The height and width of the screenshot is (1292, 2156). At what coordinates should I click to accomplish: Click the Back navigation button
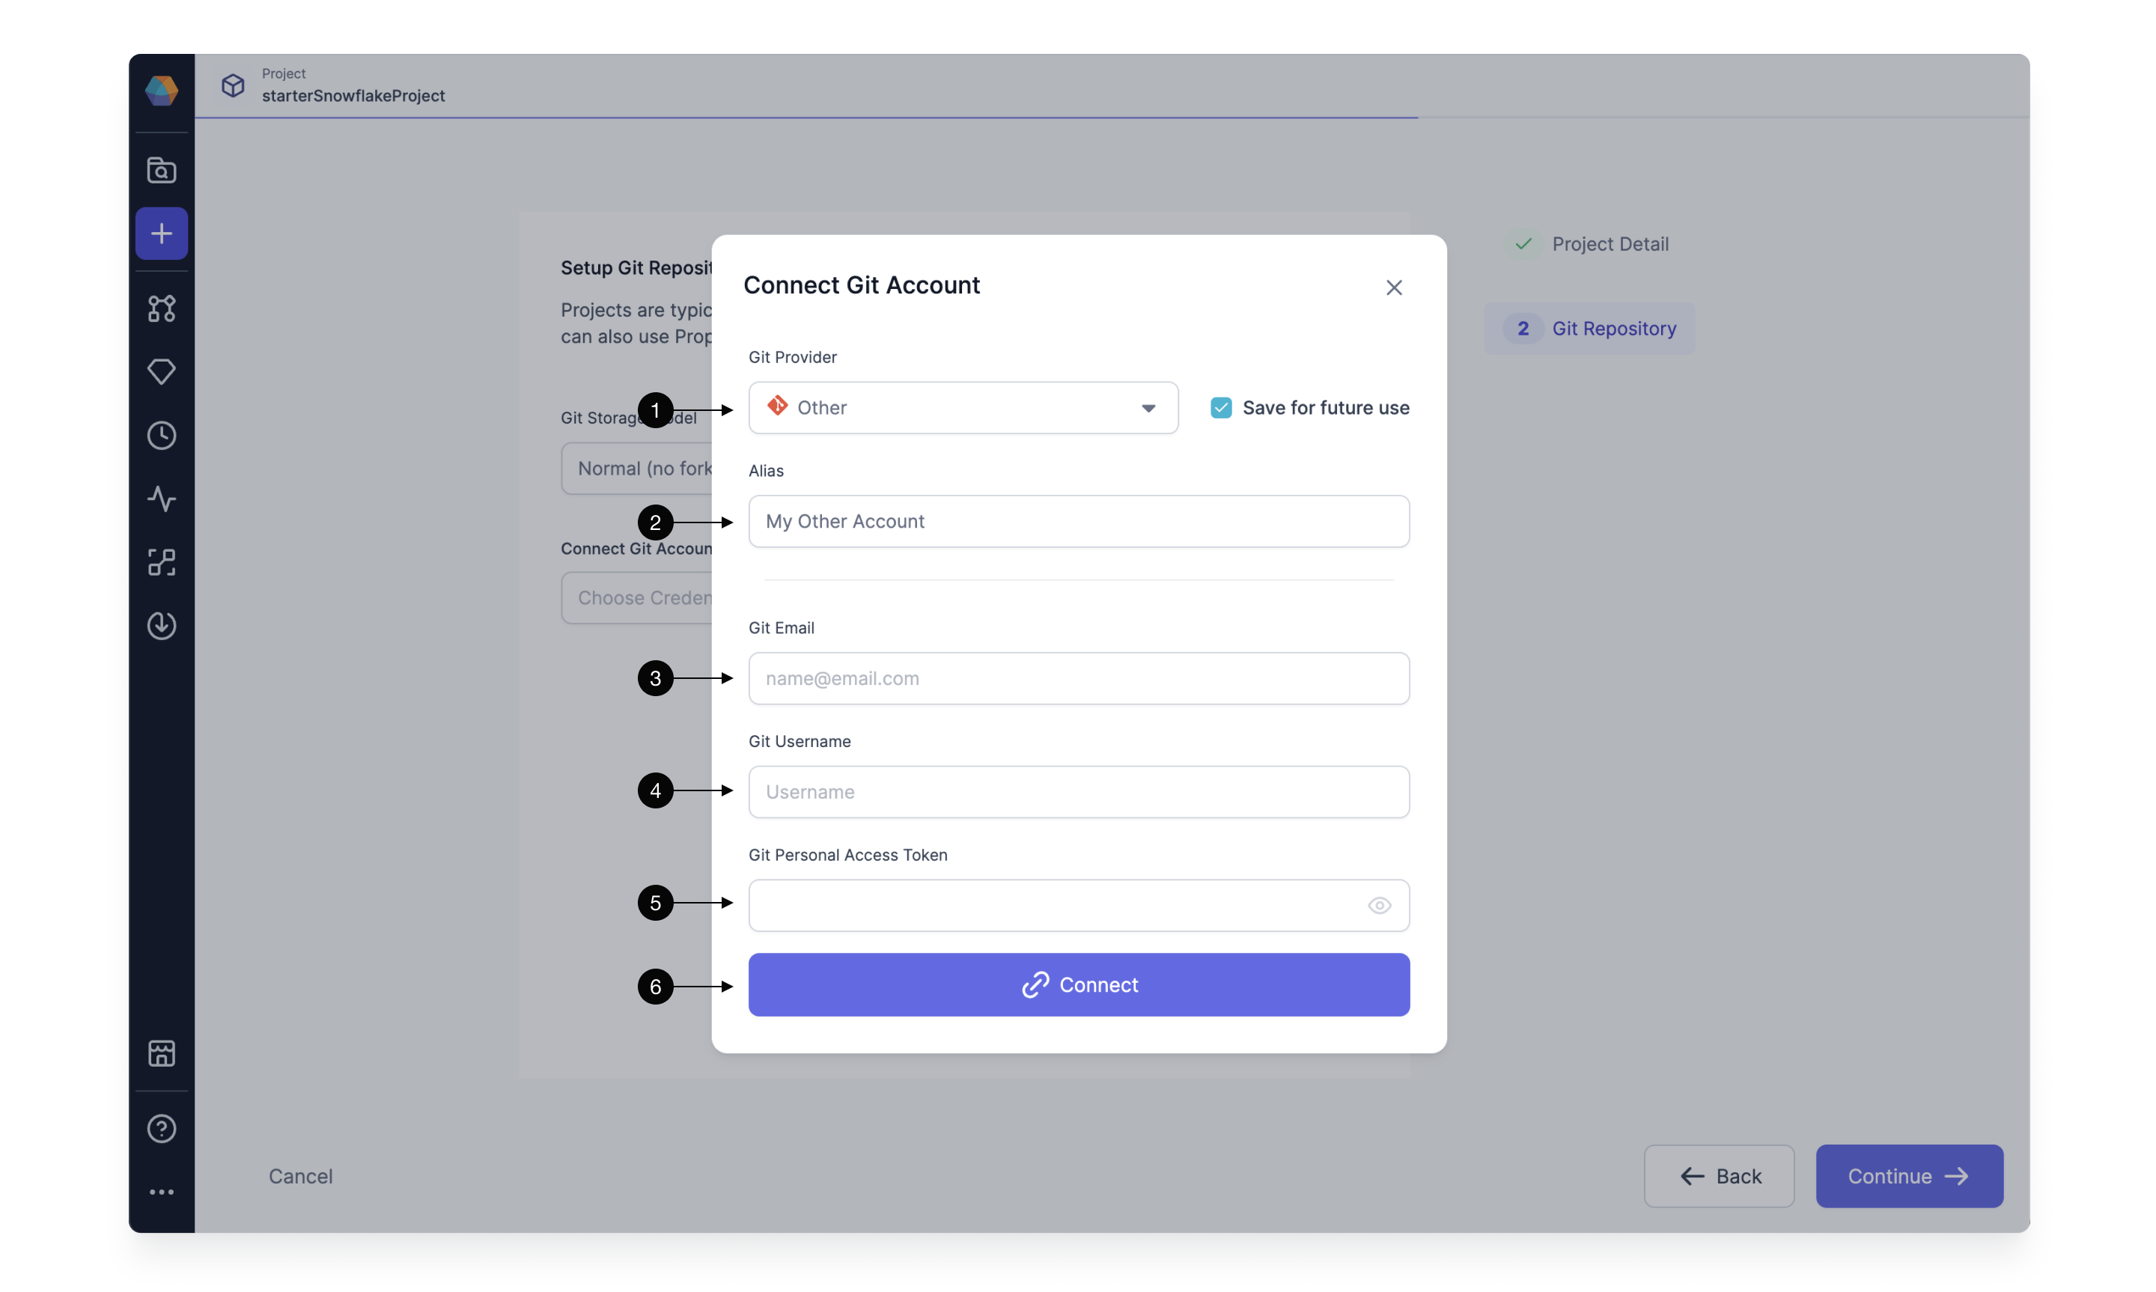[1720, 1175]
